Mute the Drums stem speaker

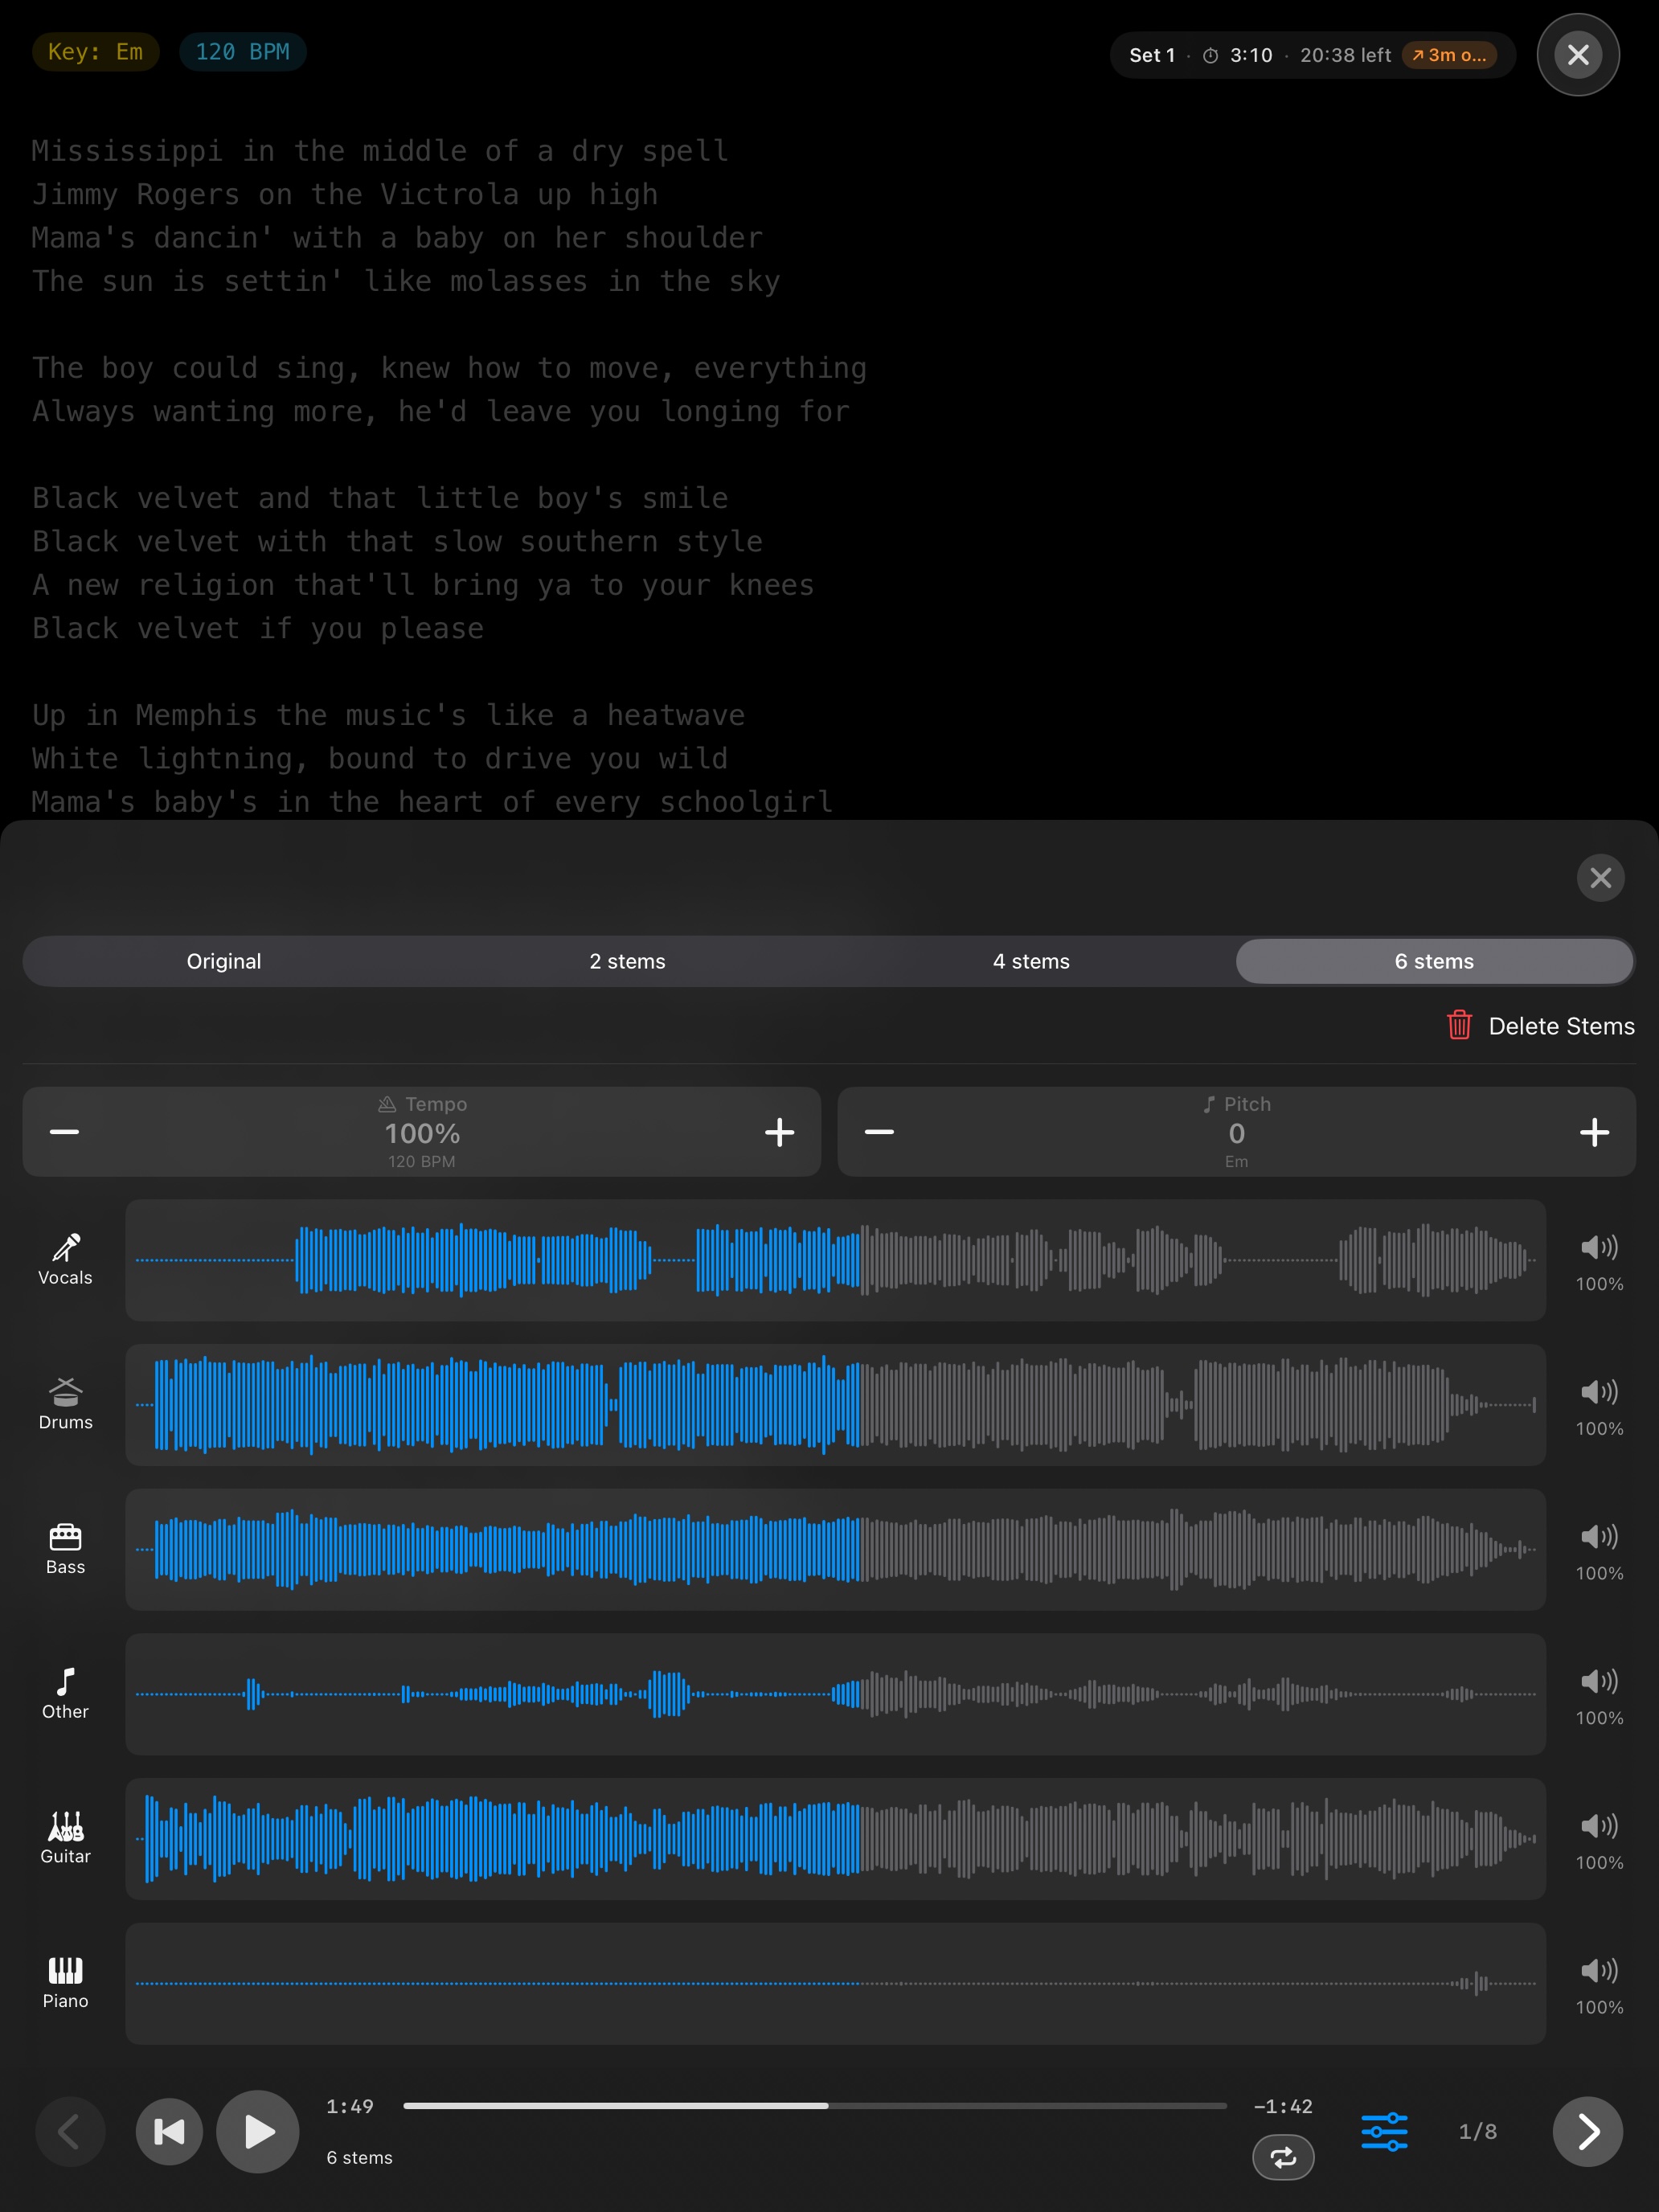[x=1599, y=1392]
